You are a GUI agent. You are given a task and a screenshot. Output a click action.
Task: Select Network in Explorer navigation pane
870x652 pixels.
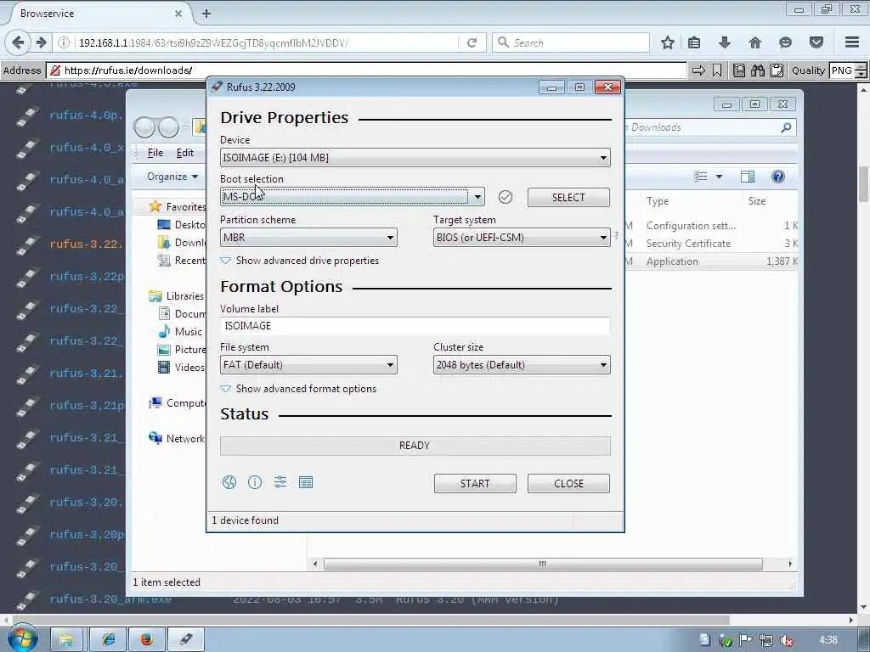(x=177, y=439)
